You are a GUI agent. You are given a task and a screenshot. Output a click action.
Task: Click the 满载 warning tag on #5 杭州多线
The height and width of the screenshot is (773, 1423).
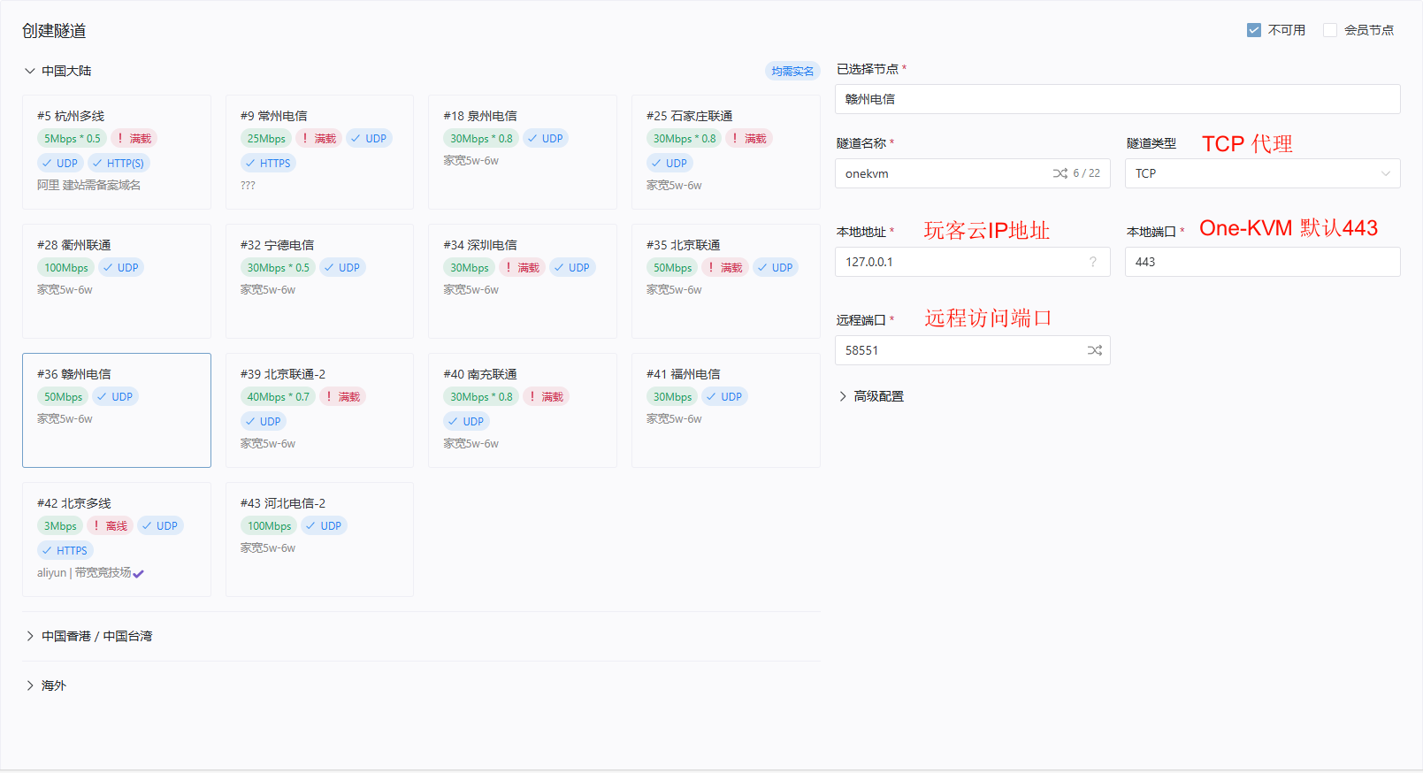(x=134, y=138)
